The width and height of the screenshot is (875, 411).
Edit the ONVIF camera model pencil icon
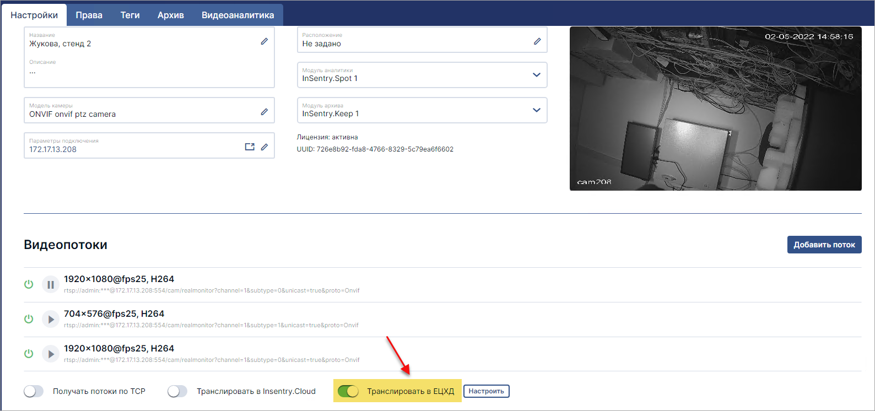coord(264,112)
